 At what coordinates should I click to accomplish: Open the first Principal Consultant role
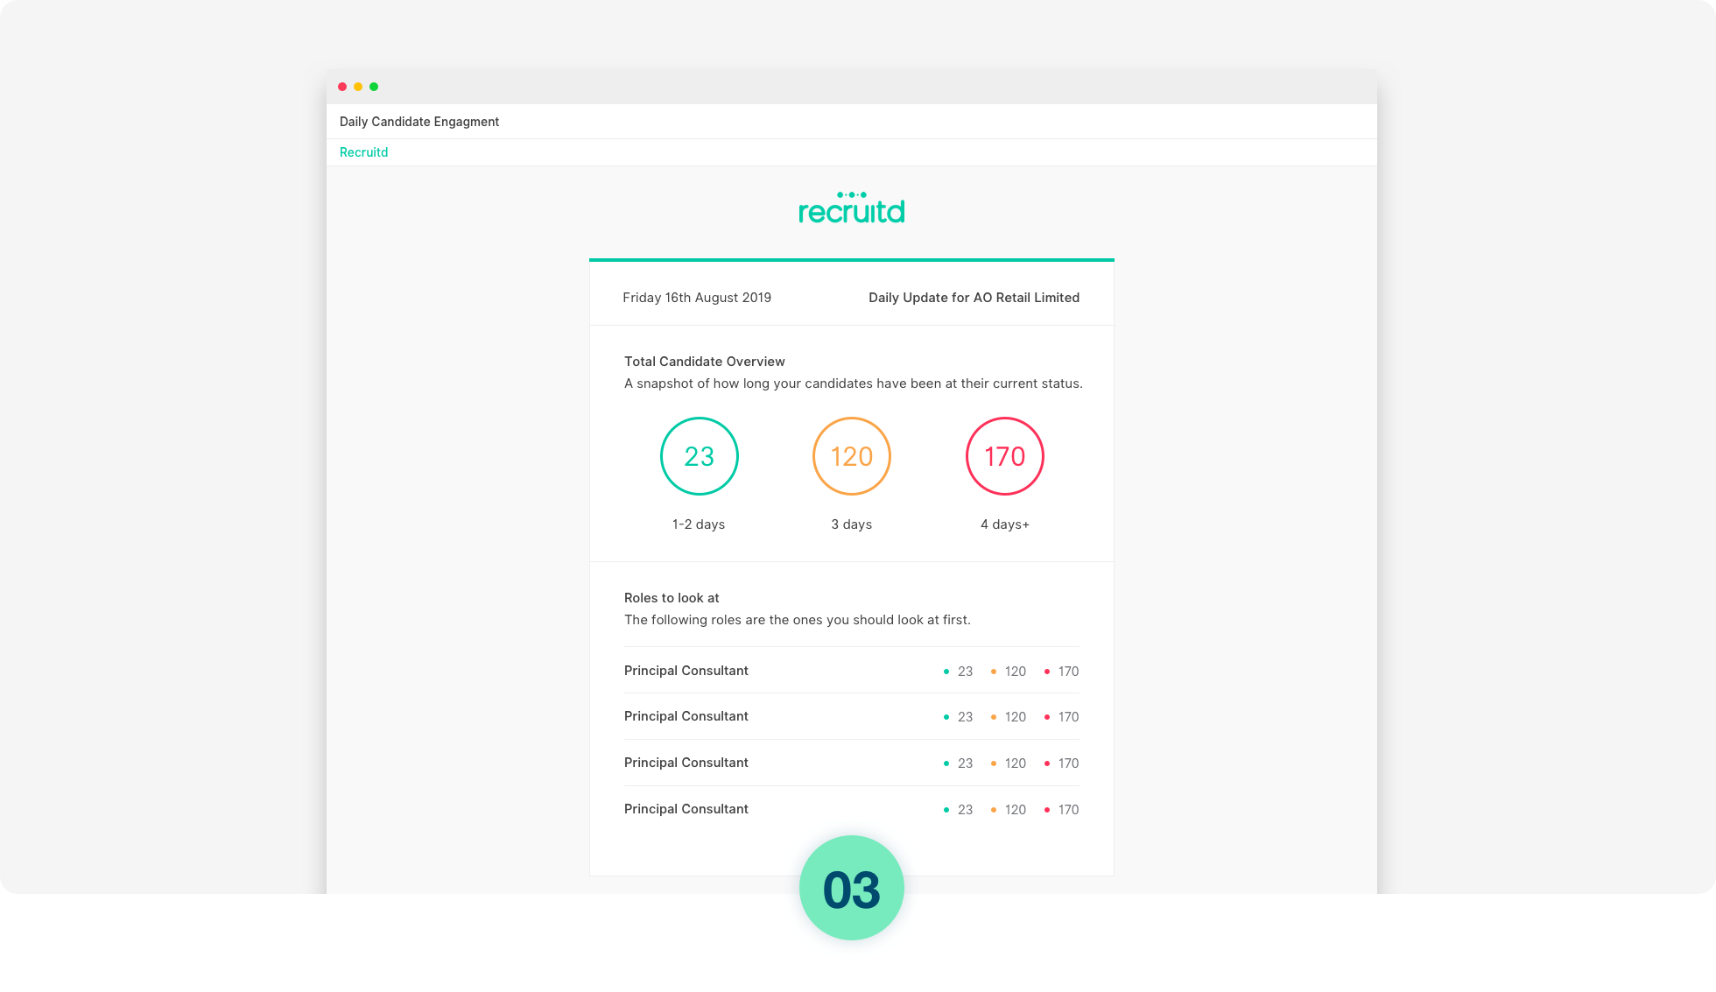pyautogui.click(x=686, y=671)
